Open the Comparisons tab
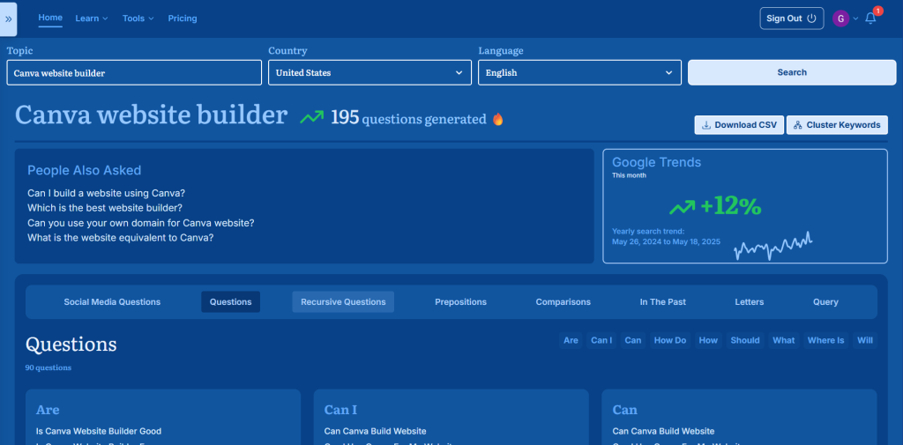The width and height of the screenshot is (903, 445). [563, 301]
